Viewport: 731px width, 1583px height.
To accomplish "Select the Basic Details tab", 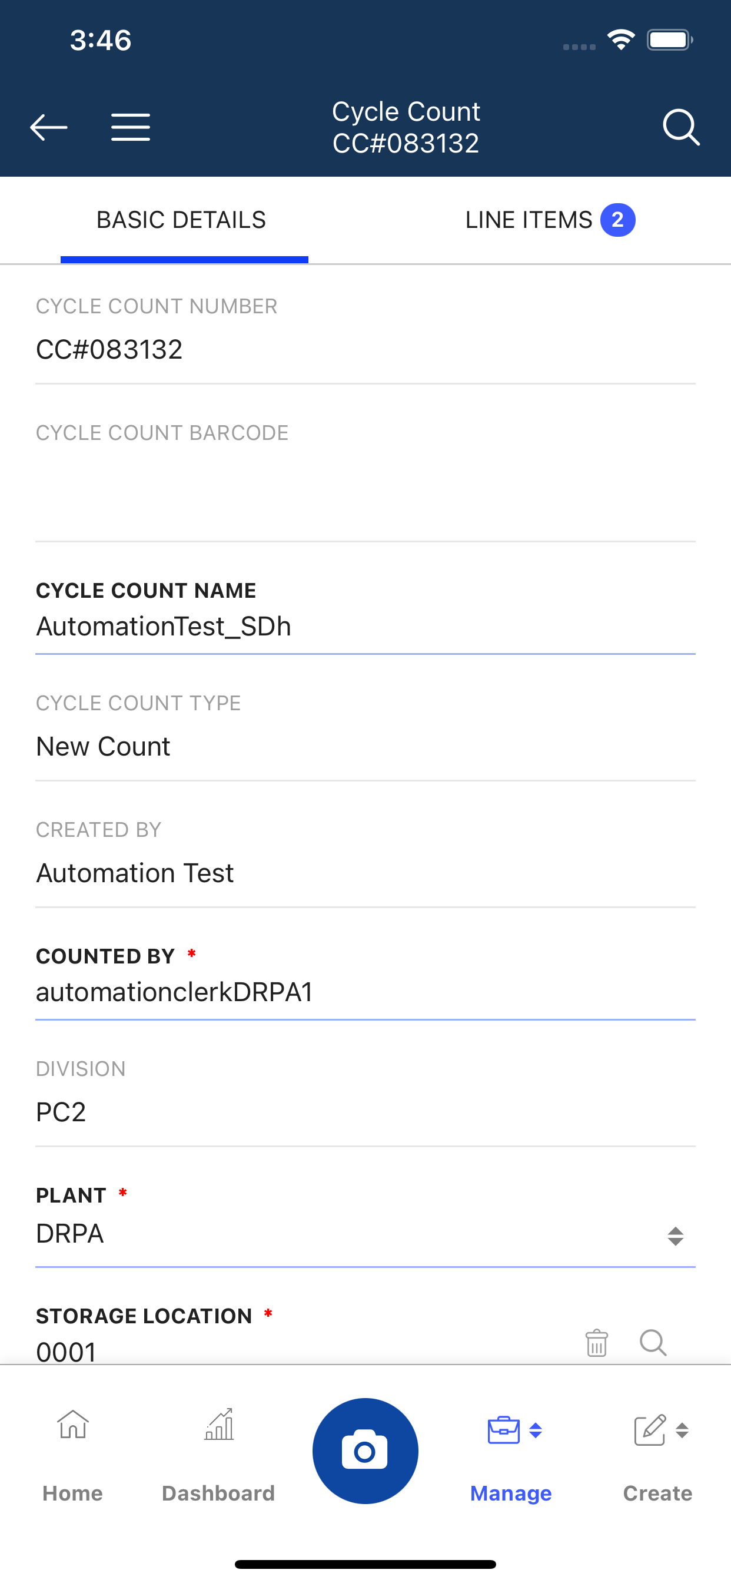I will 181,220.
